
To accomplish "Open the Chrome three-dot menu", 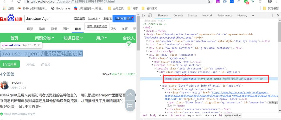I will [277, 2].
